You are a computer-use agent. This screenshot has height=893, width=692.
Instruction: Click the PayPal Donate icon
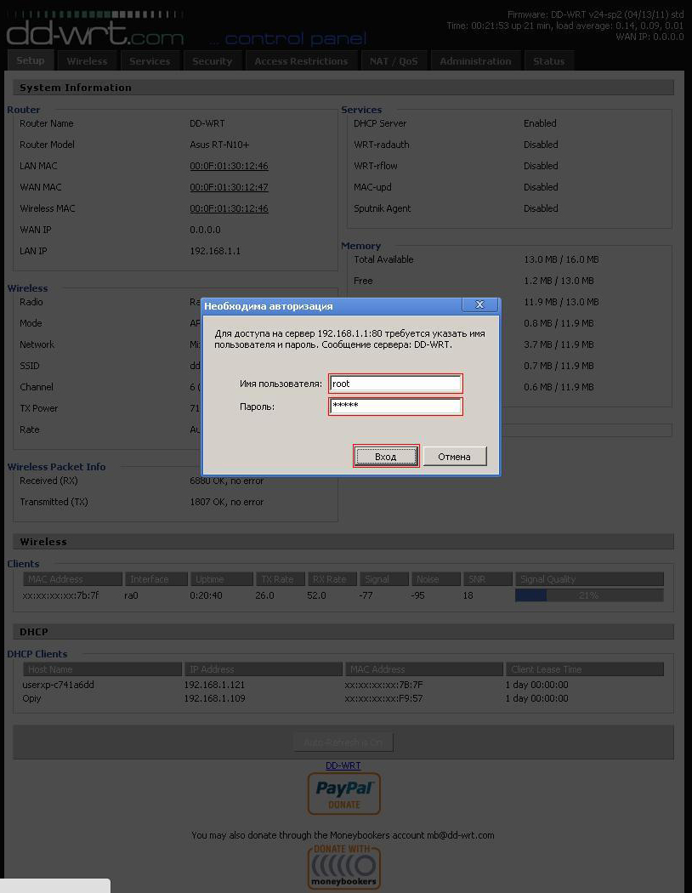[343, 793]
